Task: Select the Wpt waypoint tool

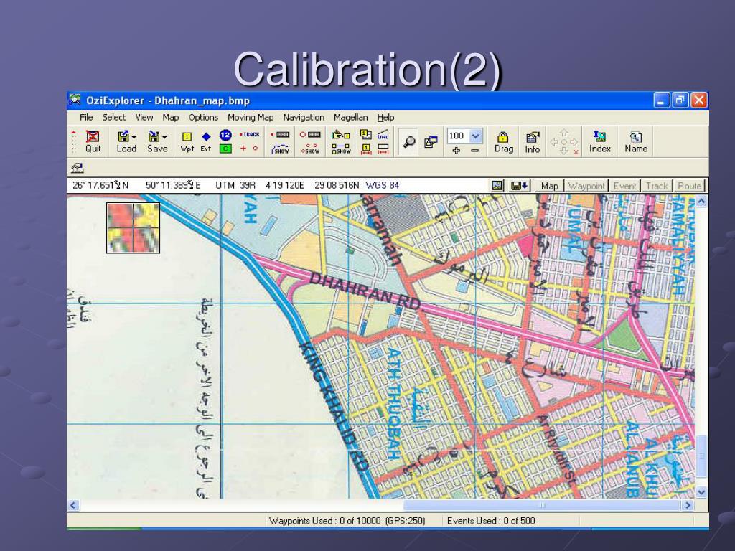Action: pos(187,141)
